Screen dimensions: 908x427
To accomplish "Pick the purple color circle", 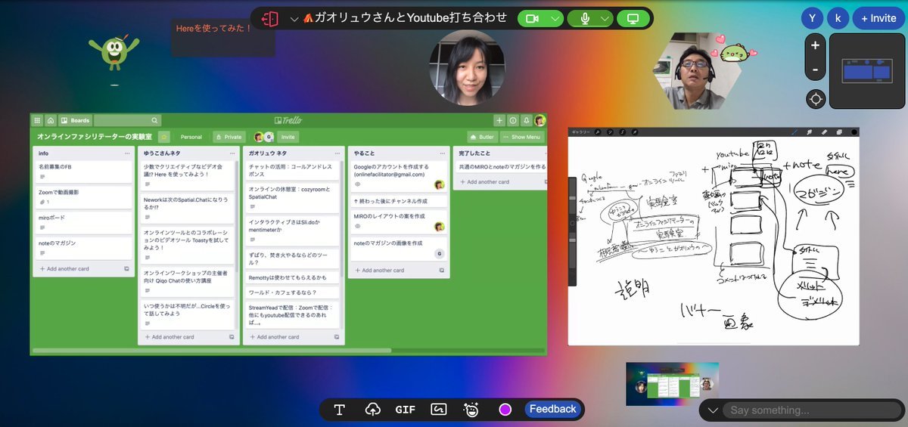I will tap(505, 410).
